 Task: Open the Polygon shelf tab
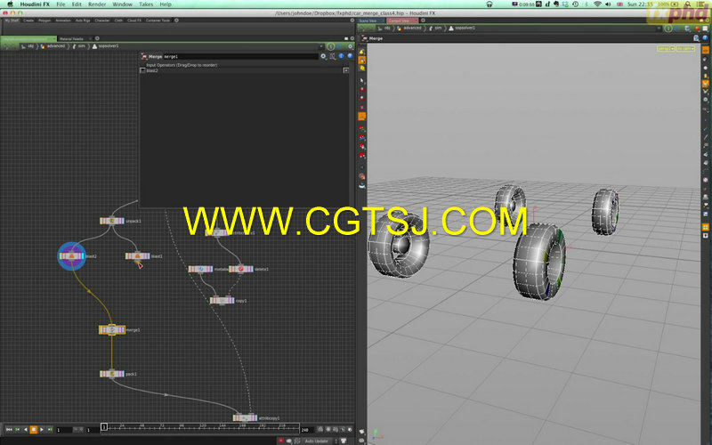pos(44,20)
